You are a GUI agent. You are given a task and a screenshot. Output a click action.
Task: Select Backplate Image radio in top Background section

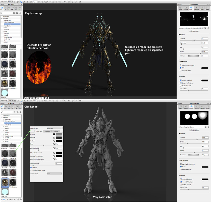181,70
